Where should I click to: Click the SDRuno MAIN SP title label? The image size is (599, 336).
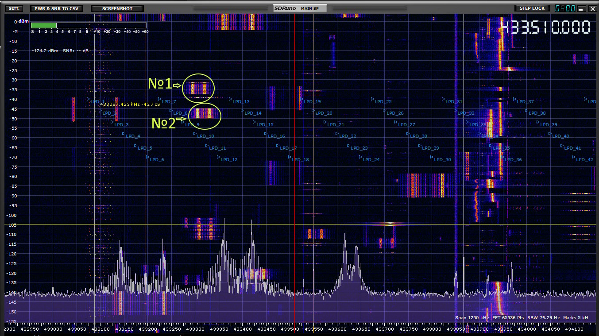(x=300, y=8)
